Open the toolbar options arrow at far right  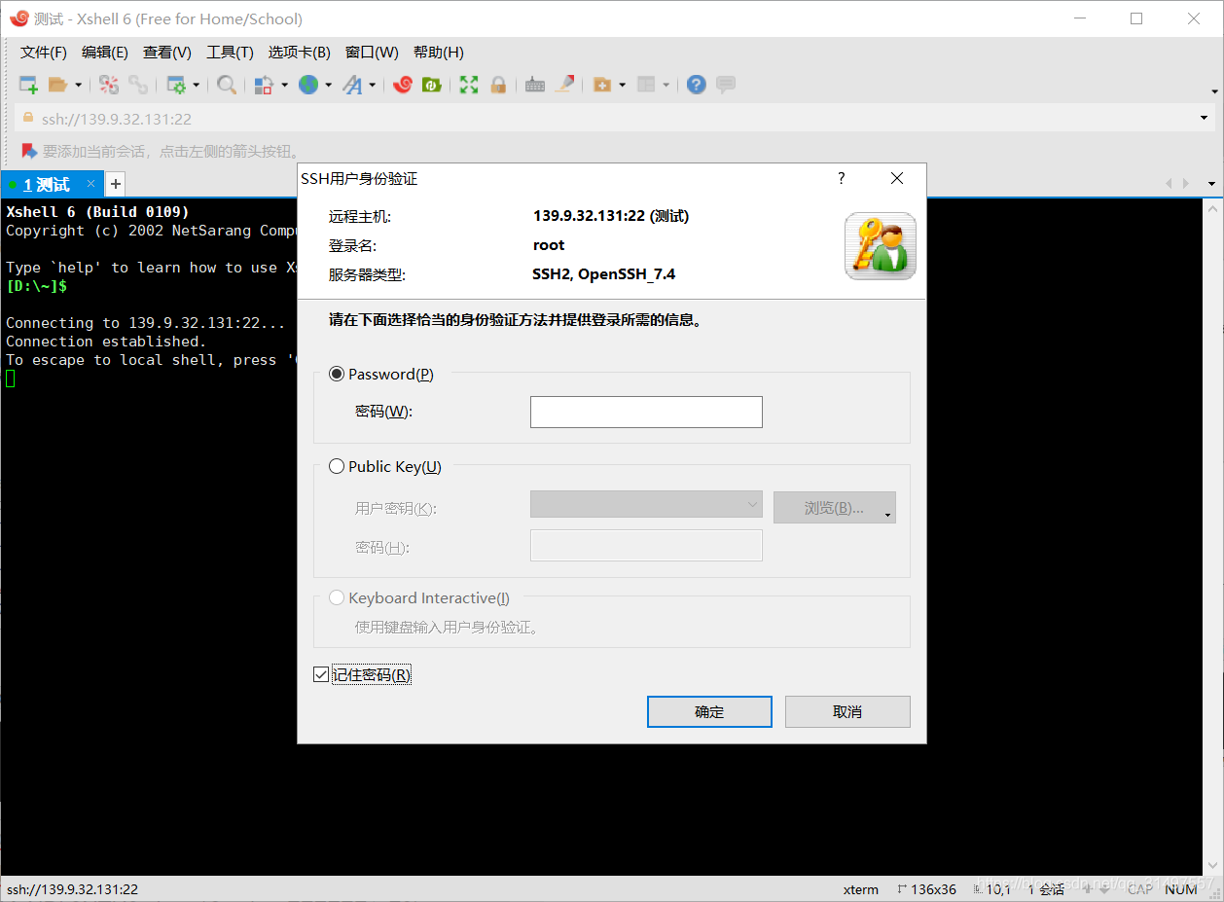coord(1214,91)
